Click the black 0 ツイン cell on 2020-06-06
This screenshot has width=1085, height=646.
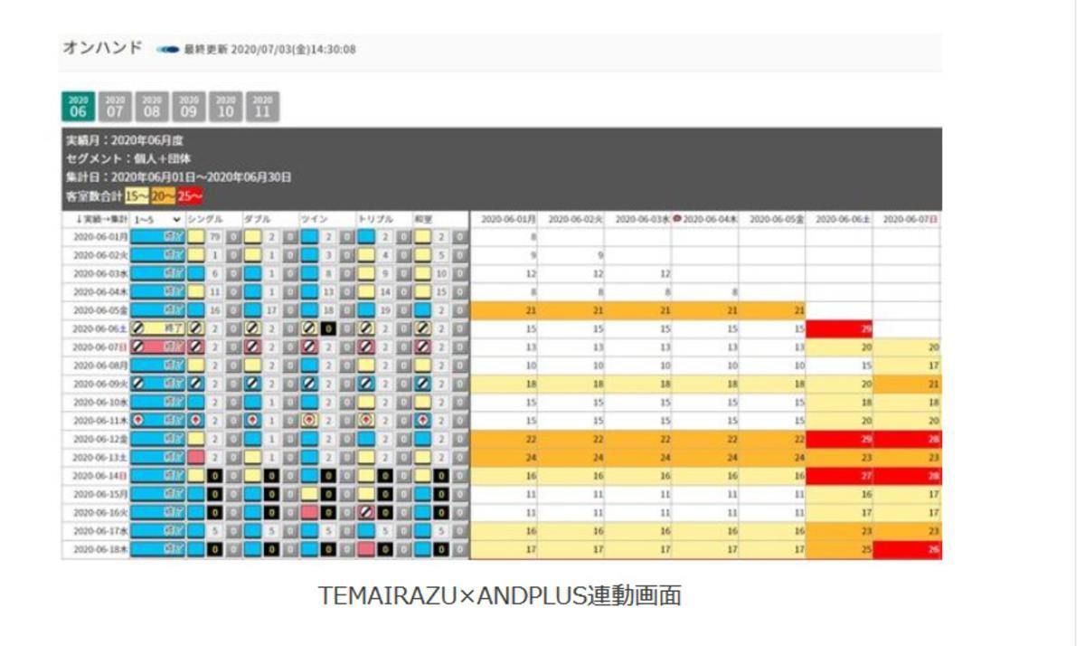point(329,329)
